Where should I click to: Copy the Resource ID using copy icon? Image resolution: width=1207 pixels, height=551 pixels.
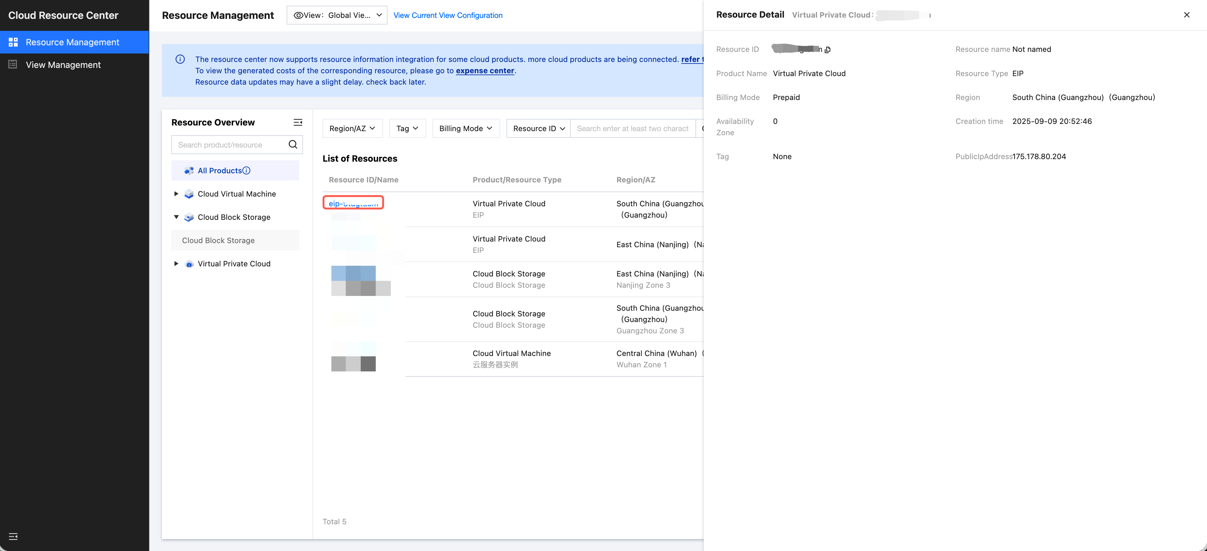[x=827, y=50]
